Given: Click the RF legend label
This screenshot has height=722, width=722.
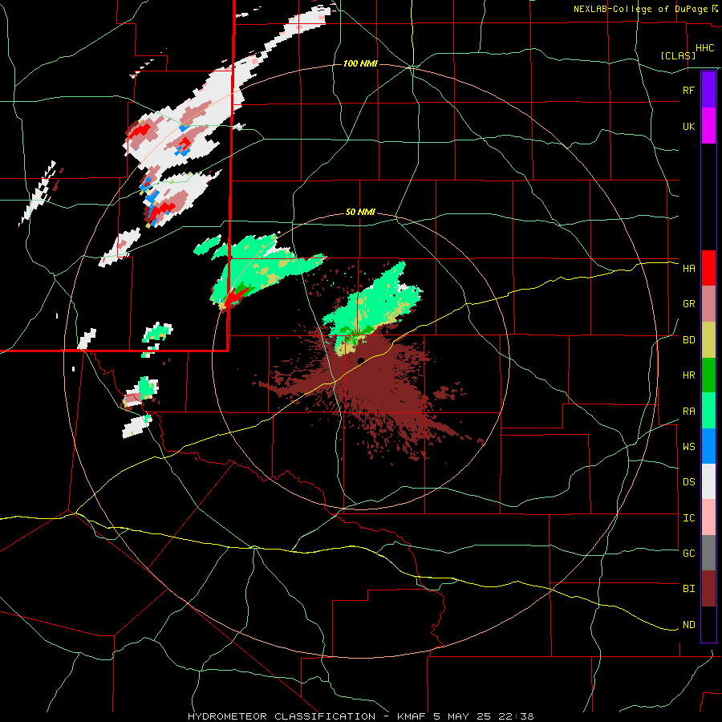Looking at the screenshot, I should pyautogui.click(x=688, y=90).
